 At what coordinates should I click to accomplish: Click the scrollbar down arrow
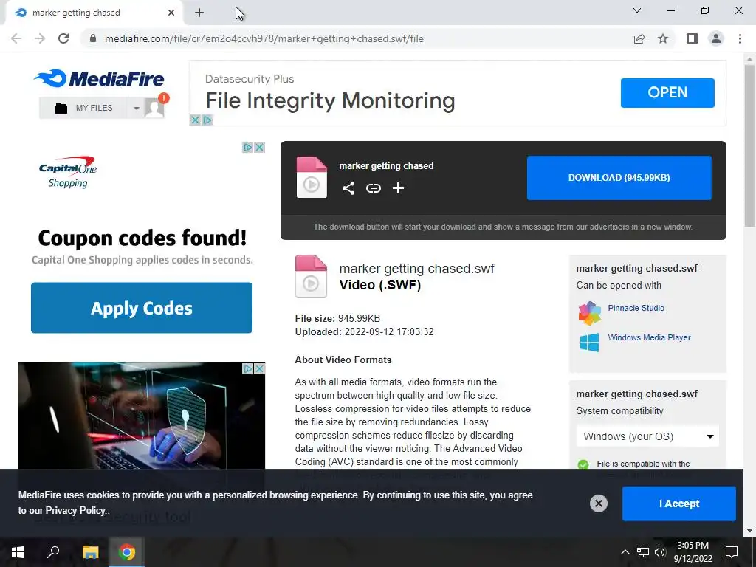point(749,531)
